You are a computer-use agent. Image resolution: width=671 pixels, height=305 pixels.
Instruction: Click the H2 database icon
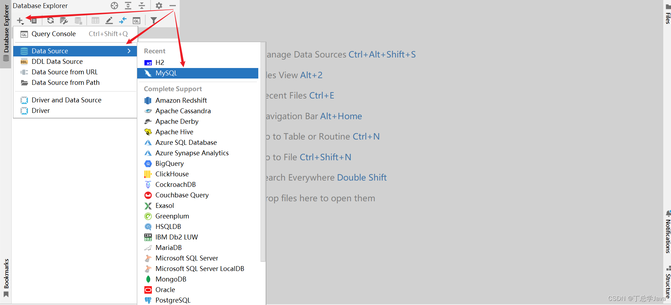148,63
